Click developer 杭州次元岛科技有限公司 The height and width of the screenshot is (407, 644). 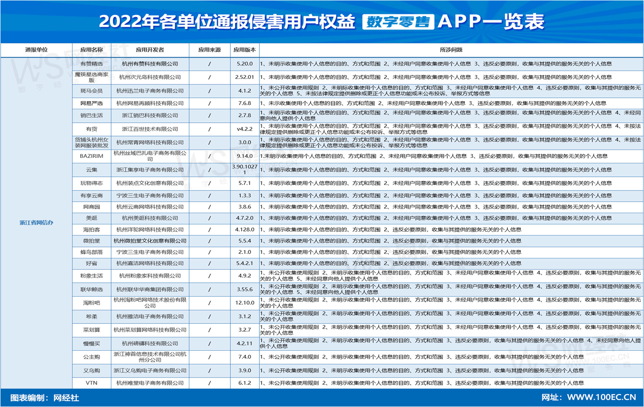(x=150, y=77)
